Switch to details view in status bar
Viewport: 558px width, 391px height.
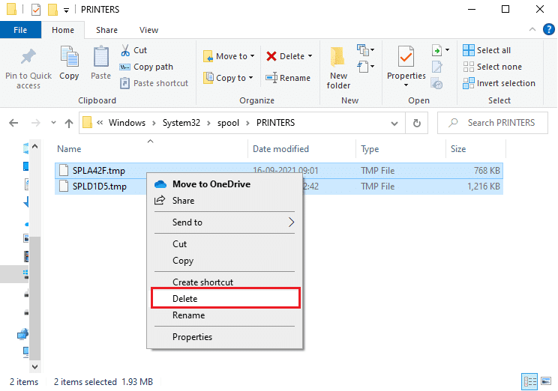(529, 382)
